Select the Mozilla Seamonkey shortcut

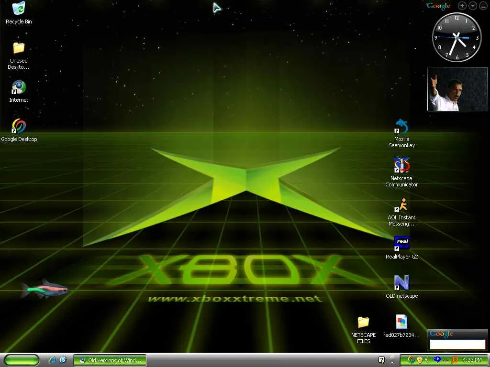pyautogui.click(x=401, y=133)
